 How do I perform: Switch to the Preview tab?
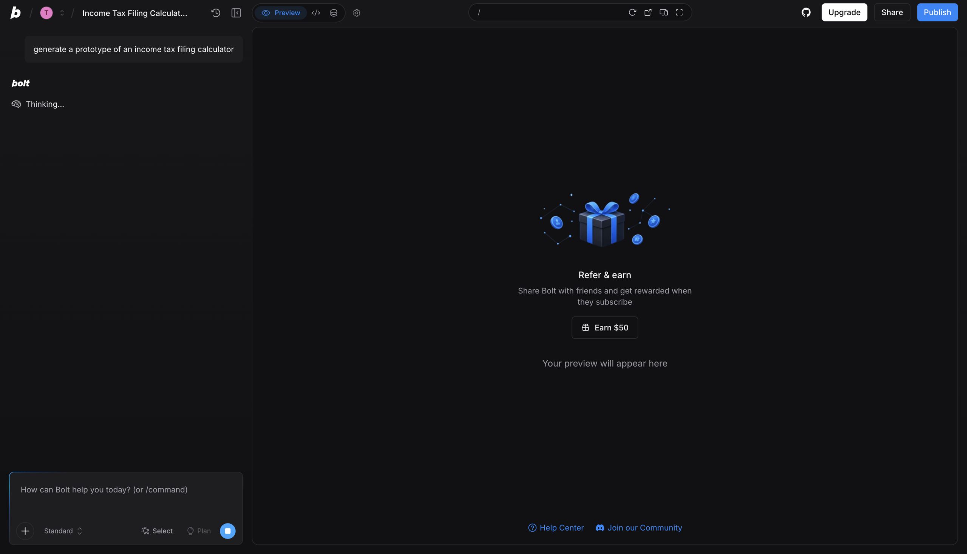(281, 13)
